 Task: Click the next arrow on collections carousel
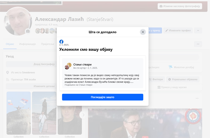(x=83, y=115)
